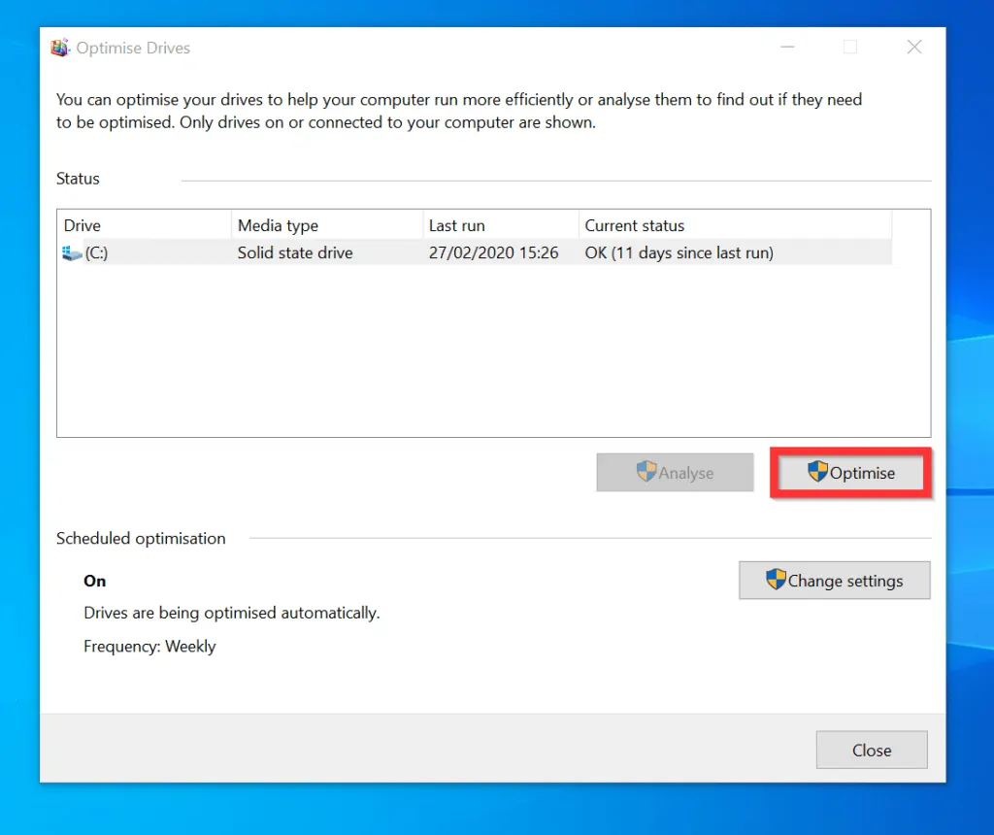994x835 pixels.
Task: Click the OK current status text
Action: tap(679, 252)
